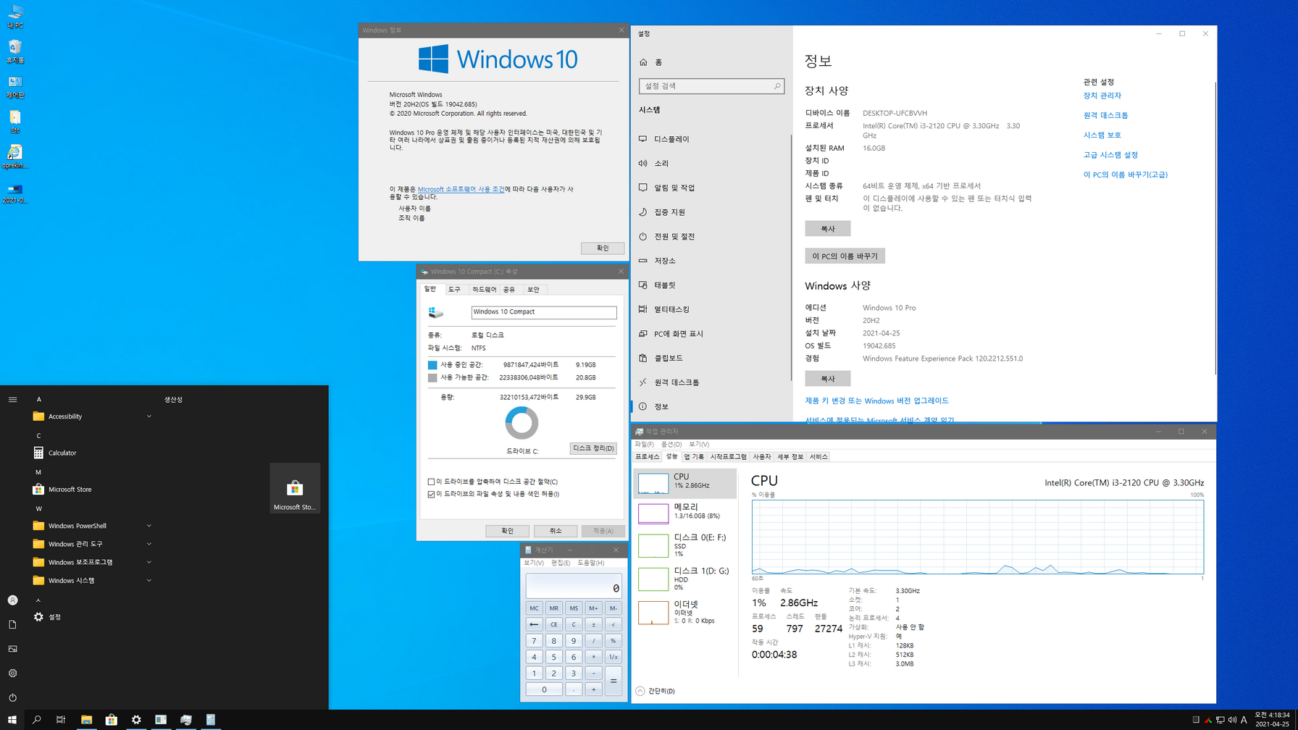Open the 휴지통 recycle bin desktop icon
The height and width of the screenshot is (730, 1298).
15,51
